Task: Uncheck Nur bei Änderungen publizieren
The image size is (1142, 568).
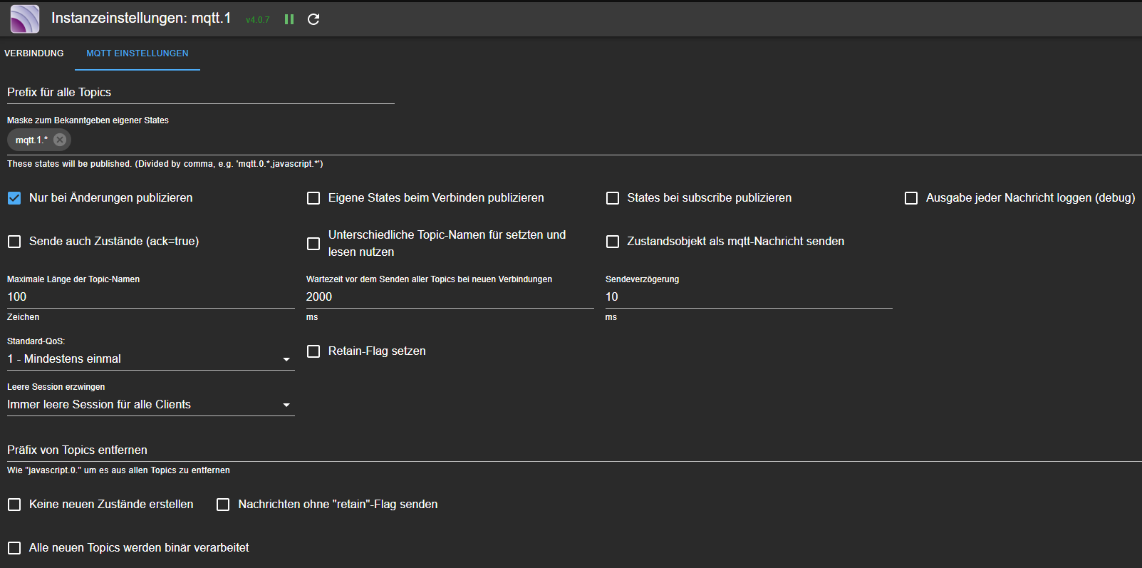Action: click(14, 198)
